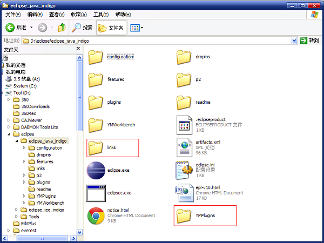Open the Search magnifier tool

tap(82, 28)
